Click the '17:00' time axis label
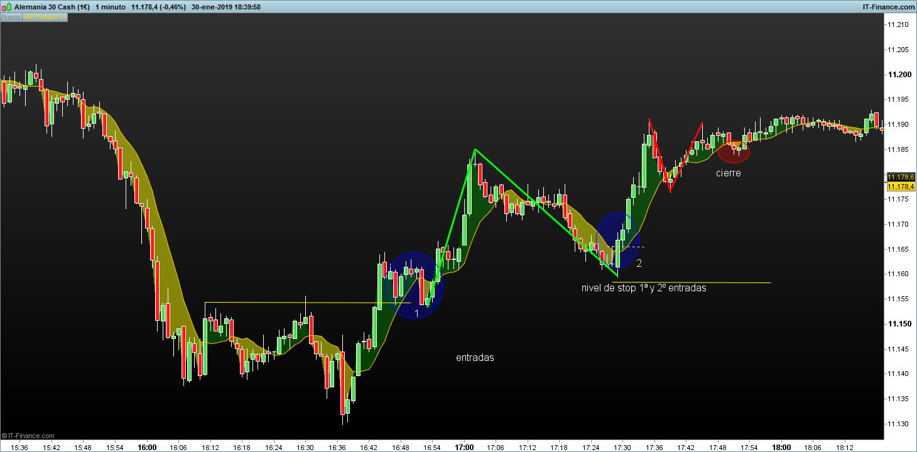This screenshot has height=452, width=917. (x=464, y=448)
